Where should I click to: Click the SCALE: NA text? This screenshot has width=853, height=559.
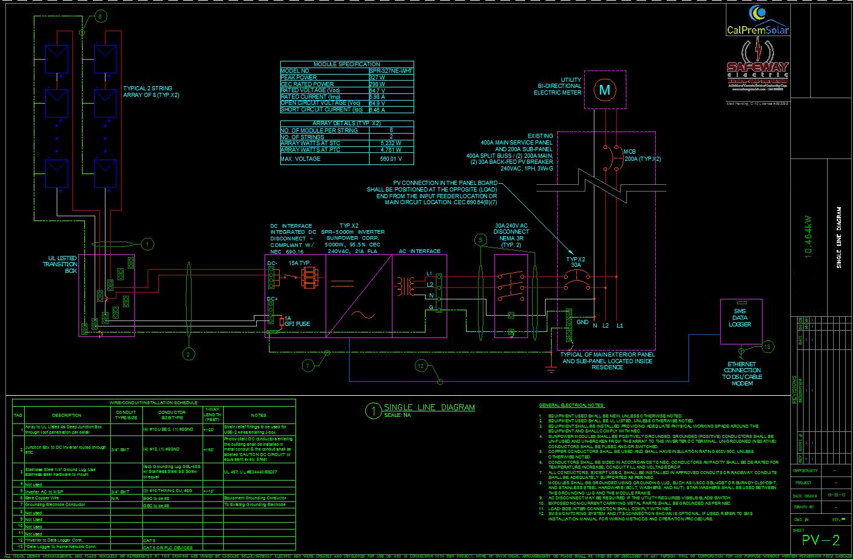(397, 415)
